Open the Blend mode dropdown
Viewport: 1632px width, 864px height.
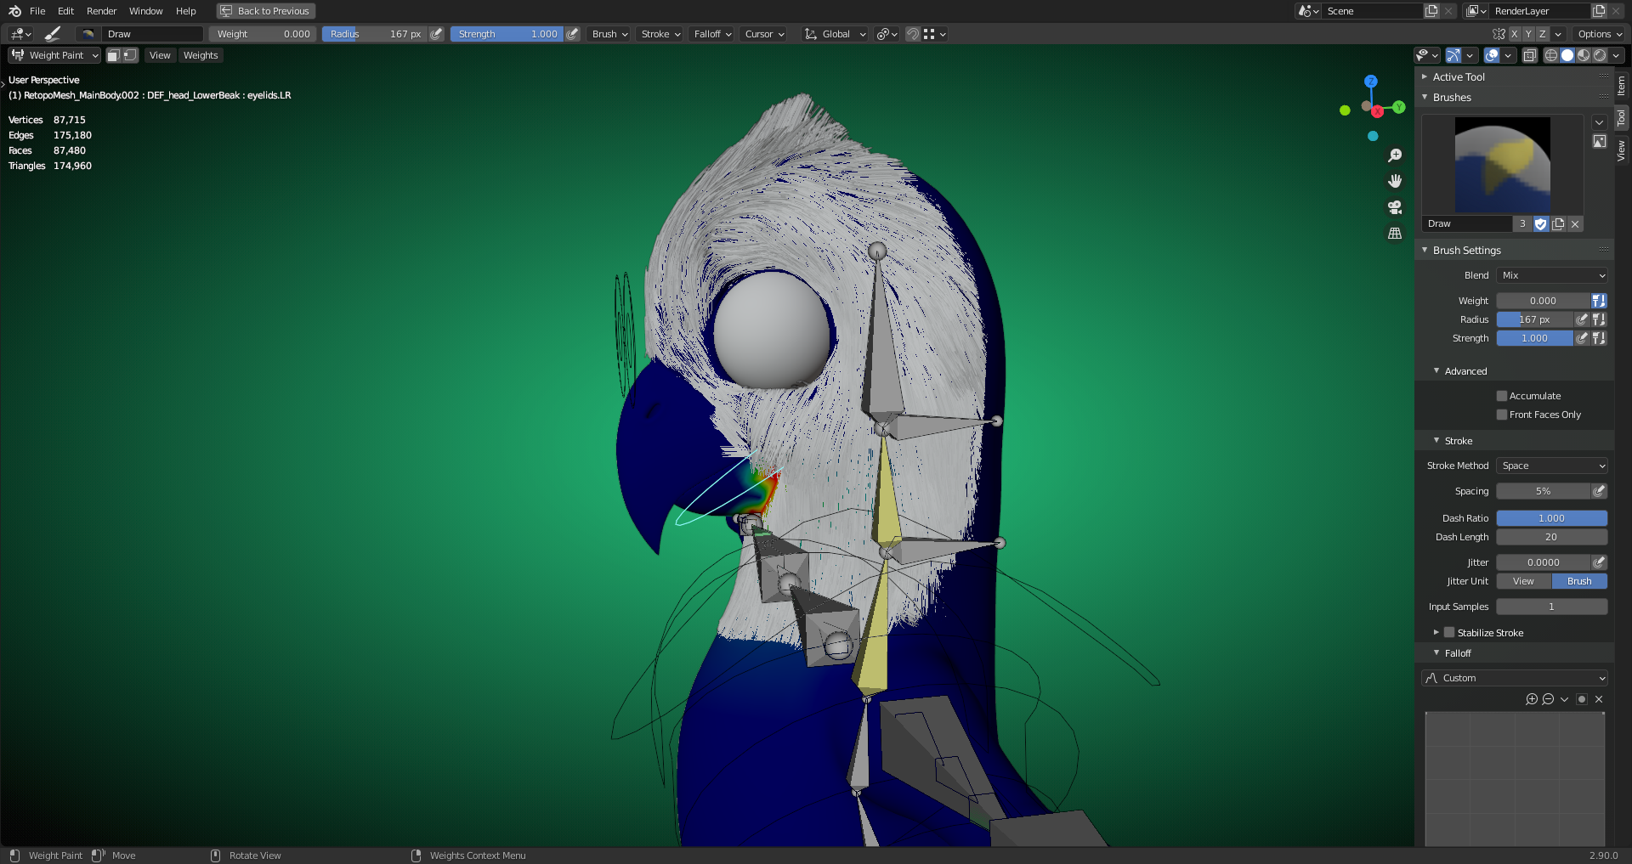tap(1551, 274)
